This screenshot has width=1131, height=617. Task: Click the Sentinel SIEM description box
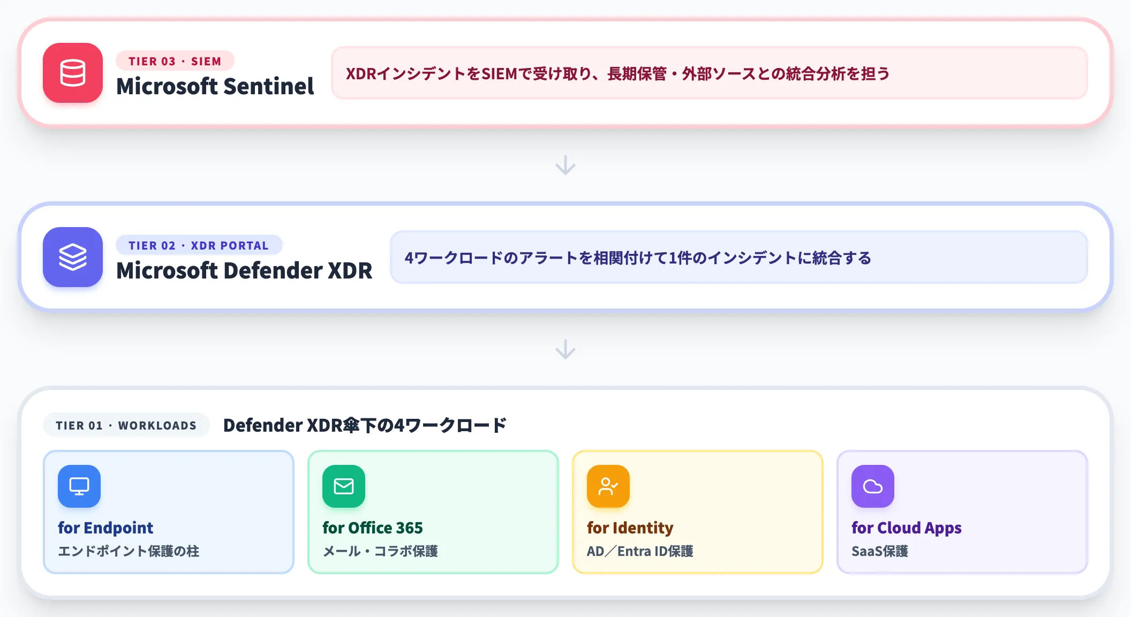(x=709, y=73)
